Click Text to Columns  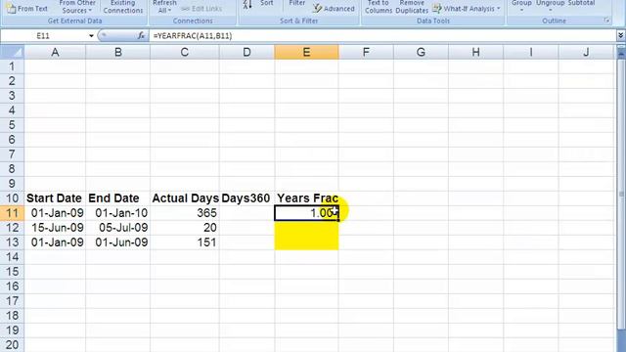coord(379,7)
